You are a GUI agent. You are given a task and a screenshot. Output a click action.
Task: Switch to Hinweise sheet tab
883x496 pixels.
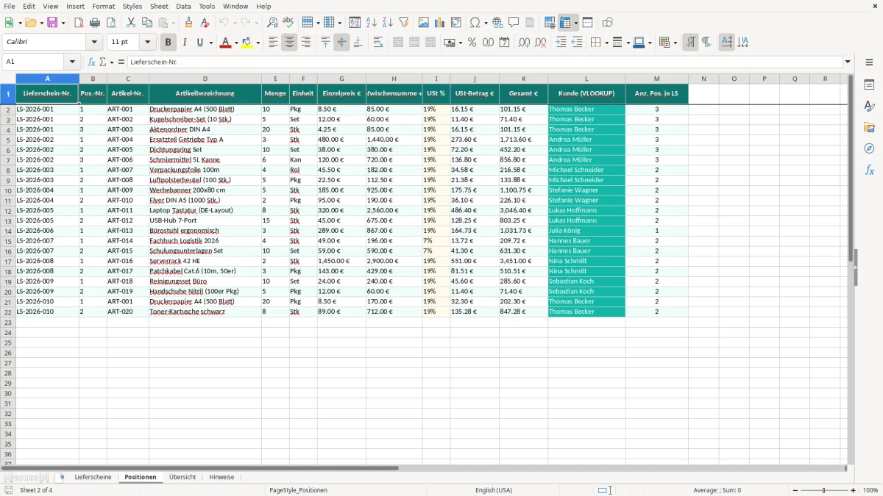click(x=221, y=477)
